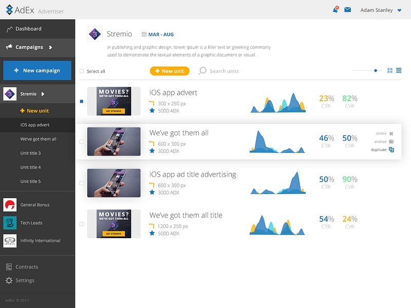The image size is (411, 308).
Task: Open the notifications bell
Action: pos(335,10)
